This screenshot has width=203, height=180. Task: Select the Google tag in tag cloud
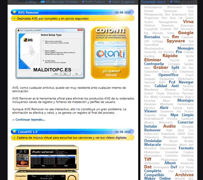(x=185, y=33)
